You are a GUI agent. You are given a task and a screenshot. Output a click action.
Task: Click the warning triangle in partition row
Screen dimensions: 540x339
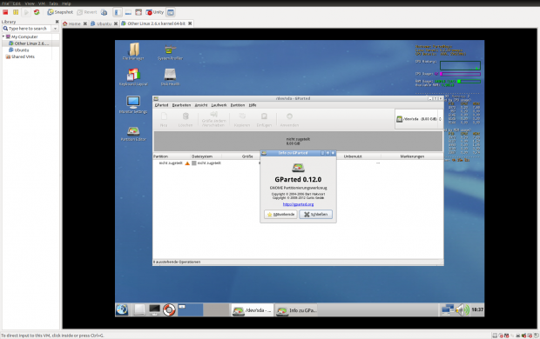[187, 163]
